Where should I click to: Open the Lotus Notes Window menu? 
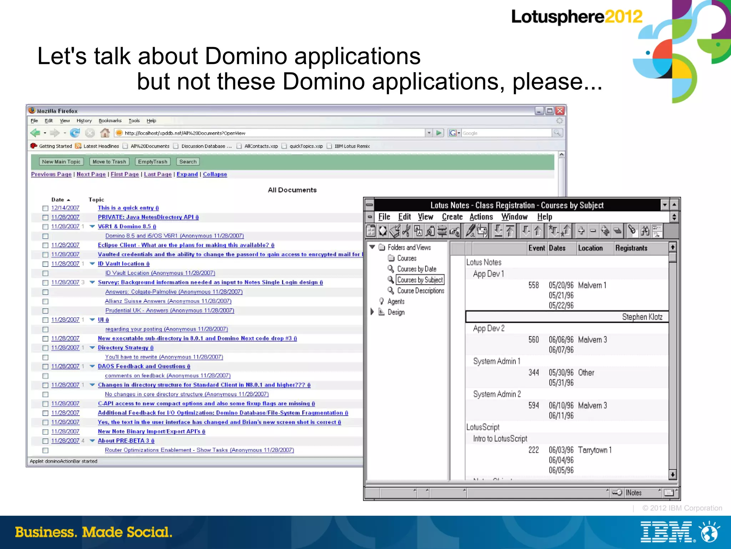(x=514, y=217)
